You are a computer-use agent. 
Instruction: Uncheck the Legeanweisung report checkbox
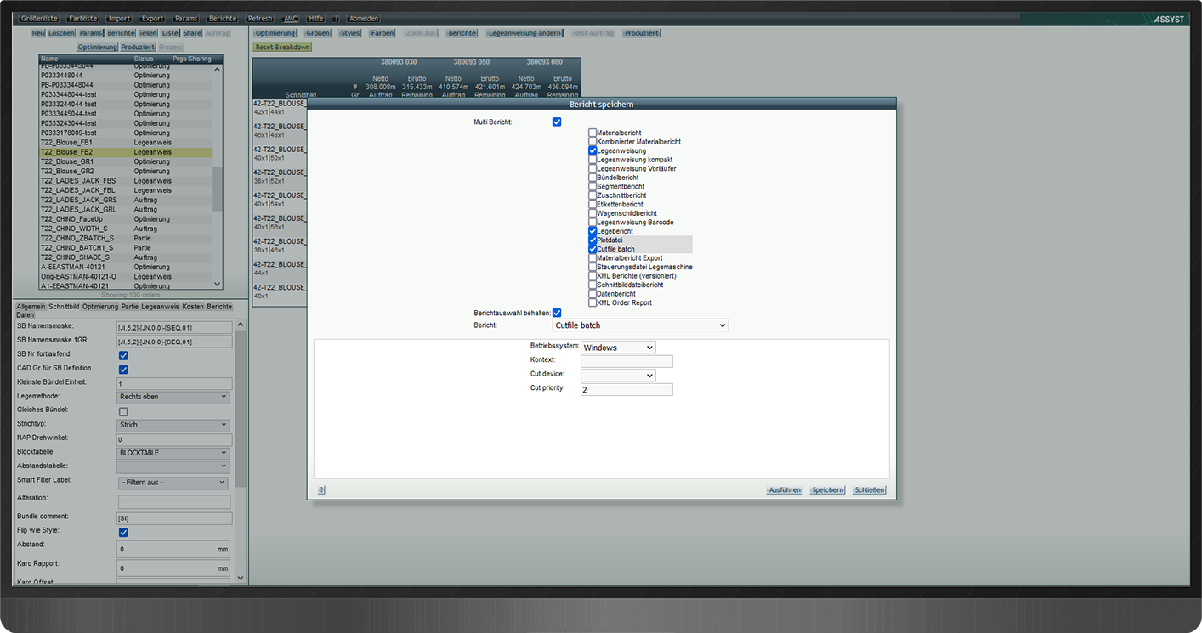pyautogui.click(x=592, y=150)
